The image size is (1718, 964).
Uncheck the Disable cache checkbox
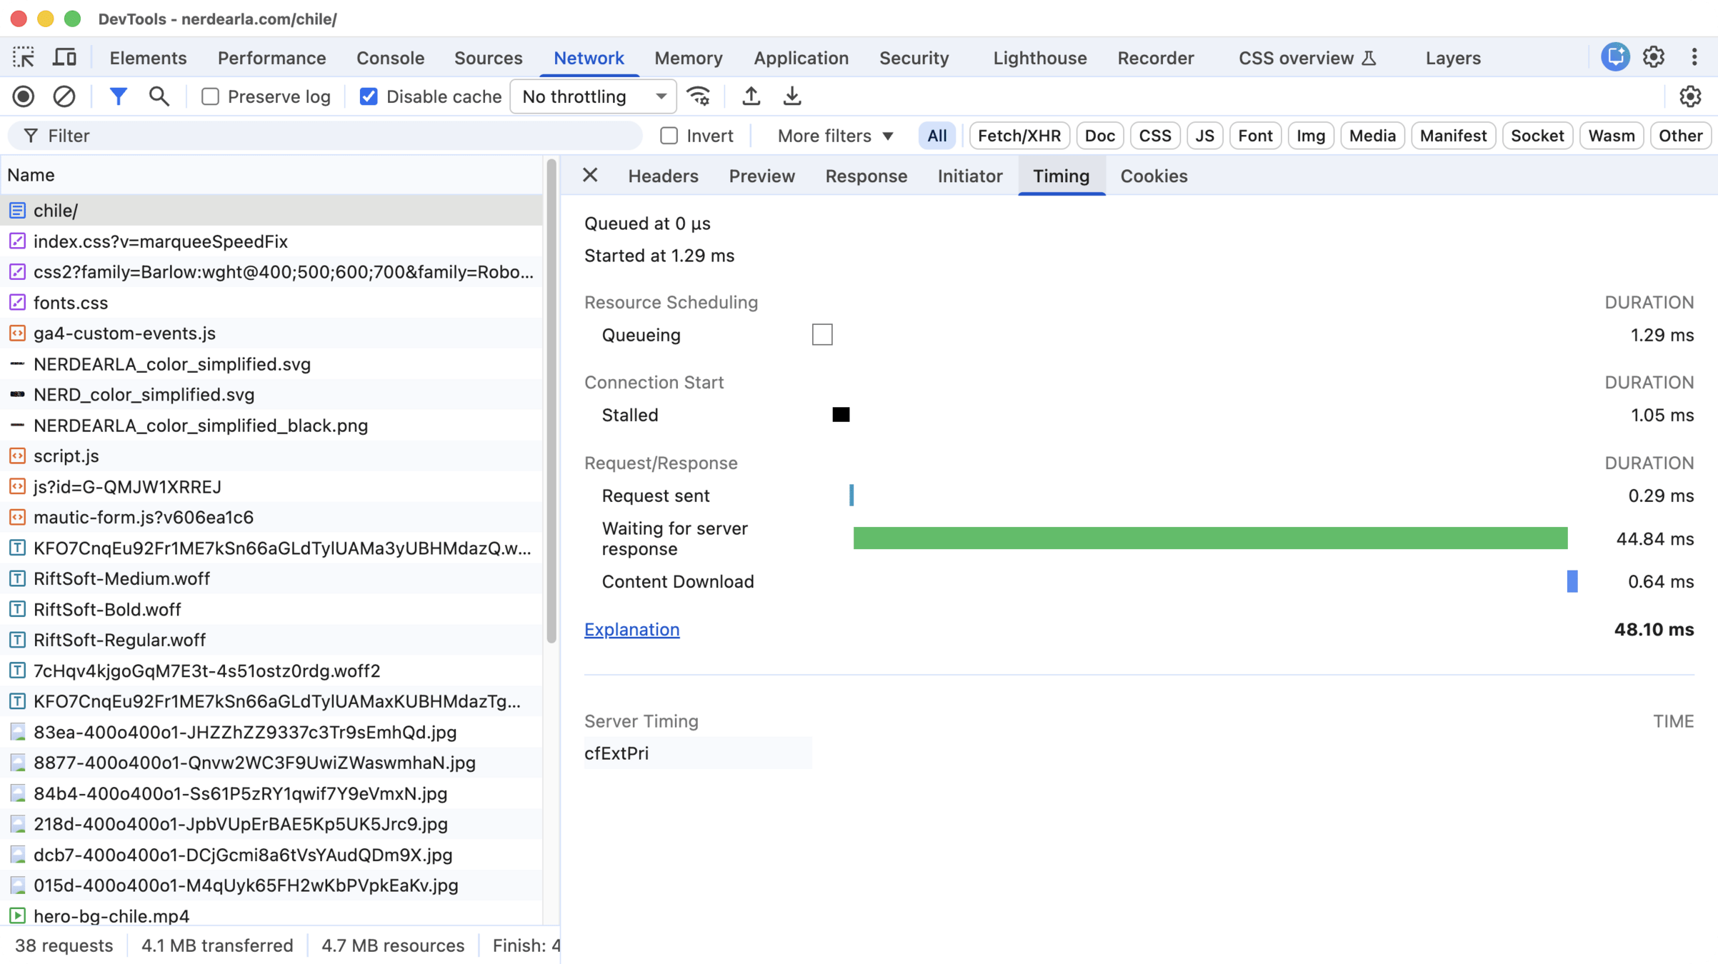[369, 96]
